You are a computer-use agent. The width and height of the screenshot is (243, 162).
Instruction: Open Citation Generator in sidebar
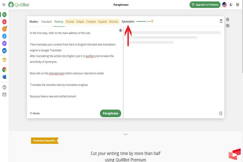point(4,50)
